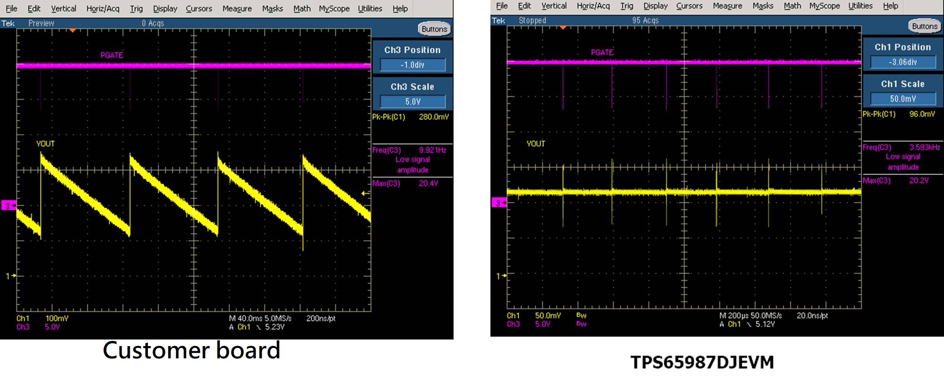The image size is (944, 389).
Task: Click Ch1 50.0mV scale readout
Action: coord(534,316)
